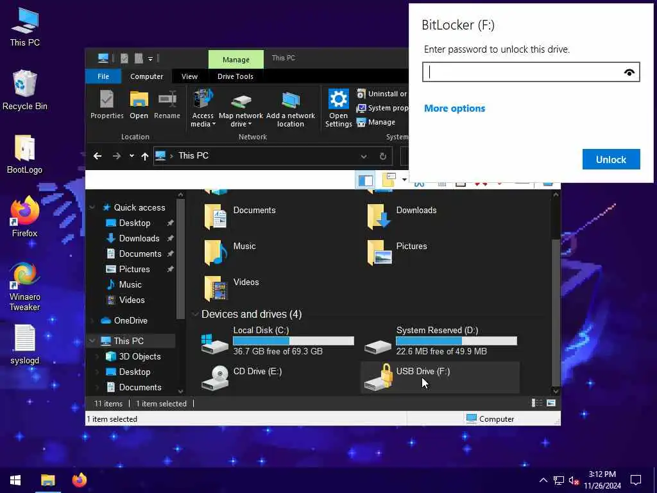This screenshot has height=493, width=657.
Task: Select Desktop under Quick access
Action: 134,223
